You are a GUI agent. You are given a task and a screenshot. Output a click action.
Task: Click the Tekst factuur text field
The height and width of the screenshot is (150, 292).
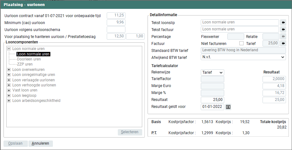point(239,29)
